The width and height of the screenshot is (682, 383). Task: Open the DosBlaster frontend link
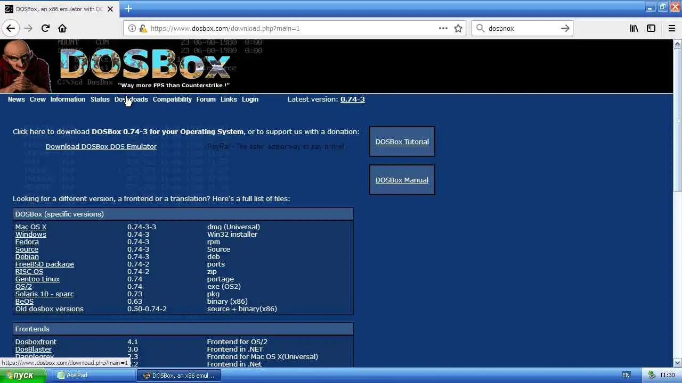[34, 349]
